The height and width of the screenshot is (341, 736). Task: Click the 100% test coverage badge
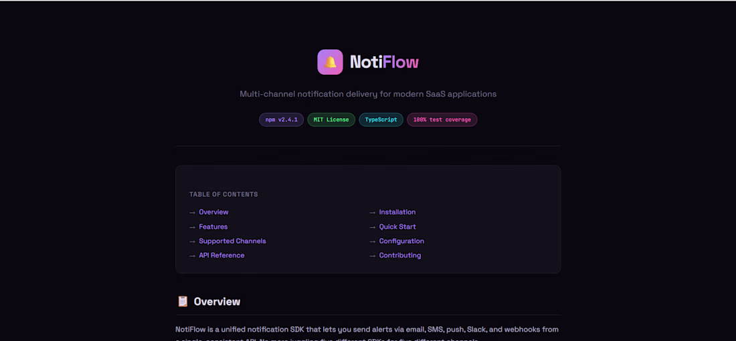pyautogui.click(x=442, y=119)
